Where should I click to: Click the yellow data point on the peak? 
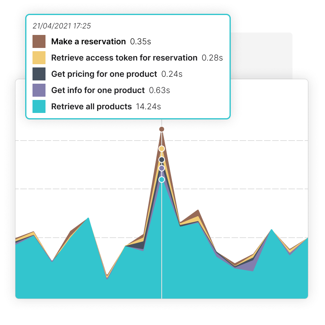[162, 149]
